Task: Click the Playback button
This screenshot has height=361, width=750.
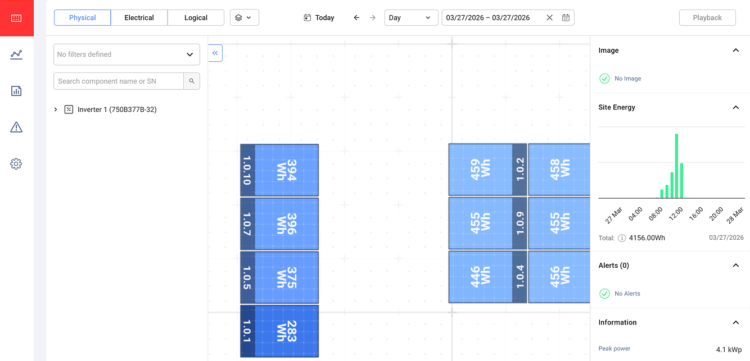Action: point(707,18)
